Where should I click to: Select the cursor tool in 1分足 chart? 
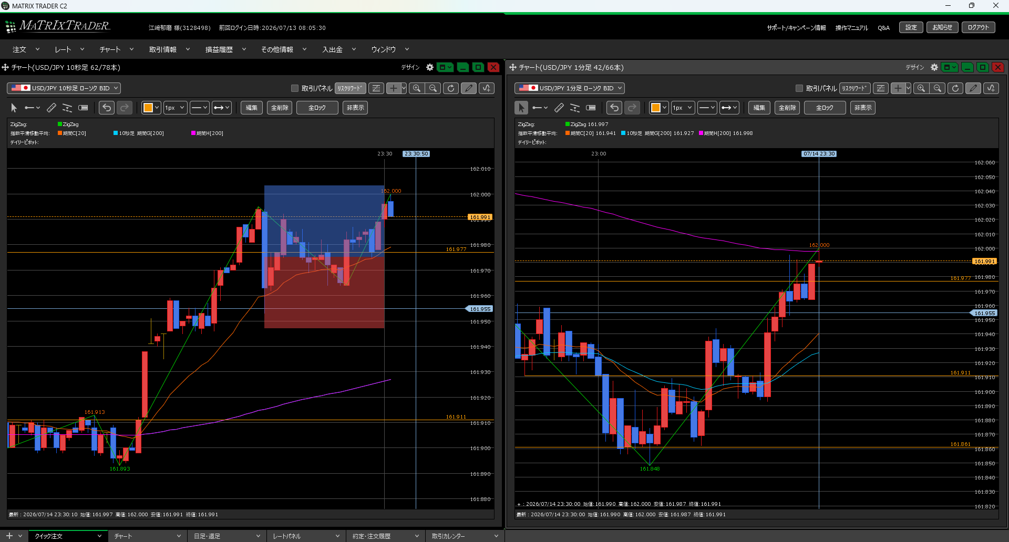click(521, 108)
